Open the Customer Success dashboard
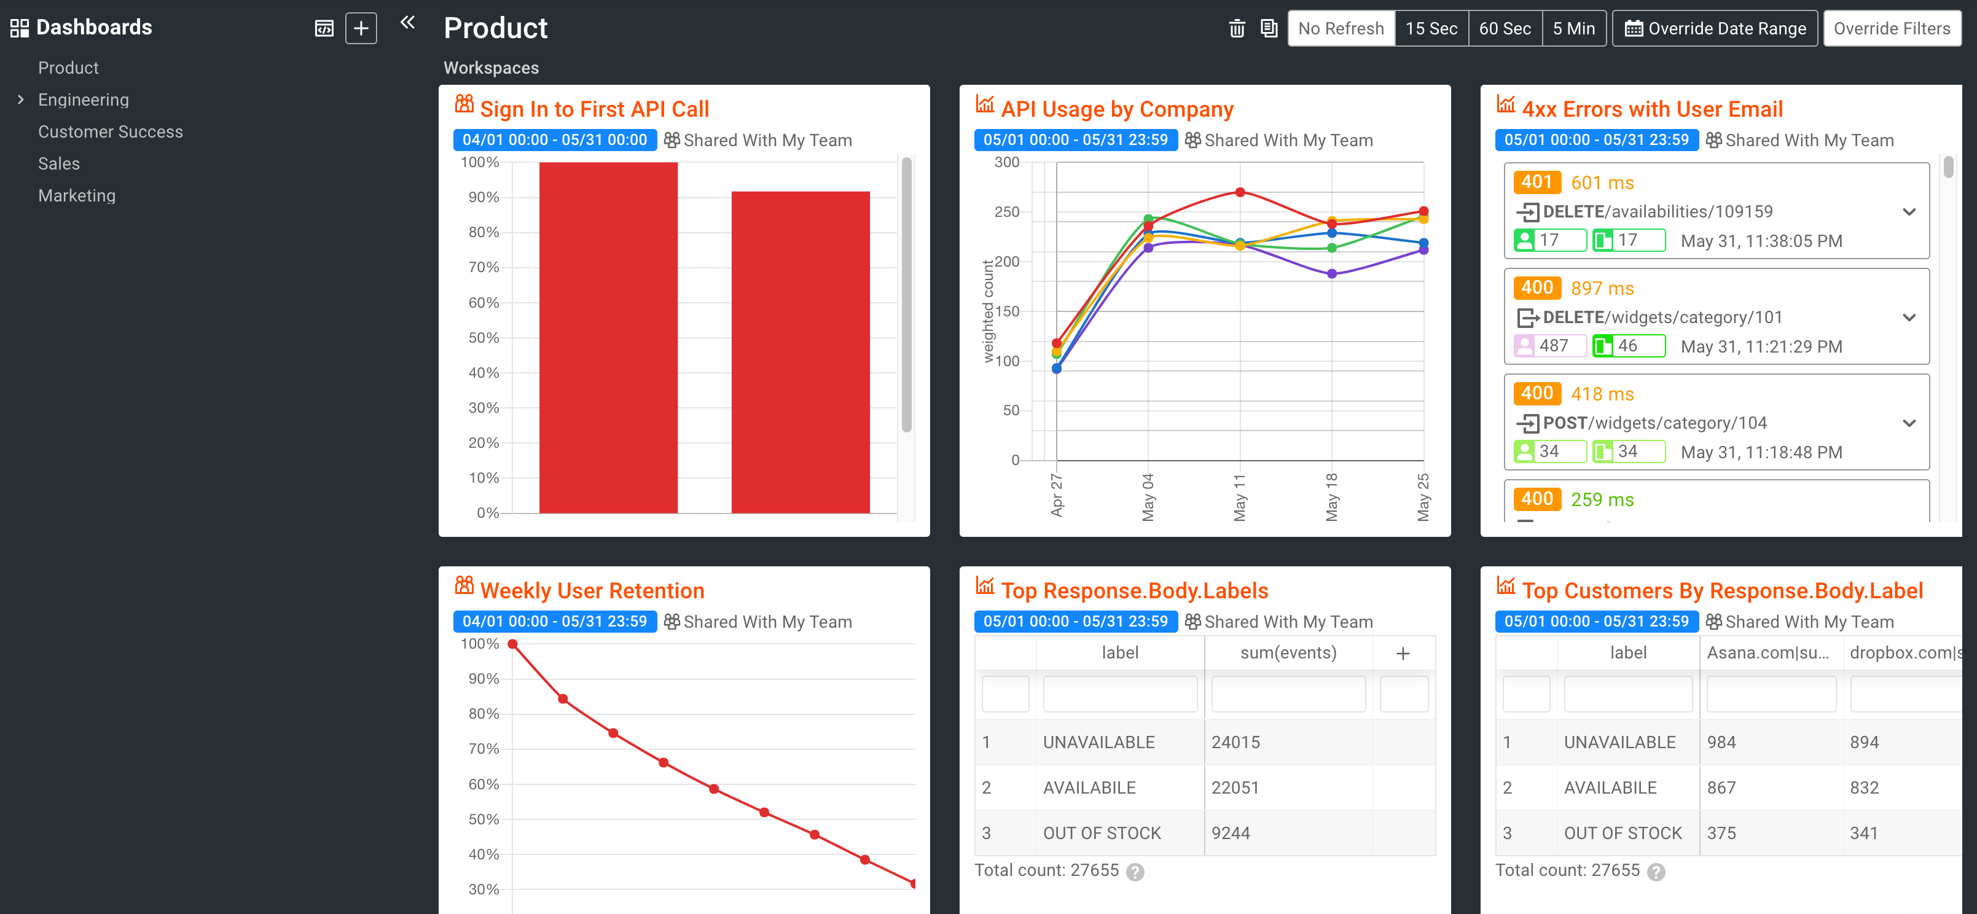The image size is (1977, 914). click(111, 131)
